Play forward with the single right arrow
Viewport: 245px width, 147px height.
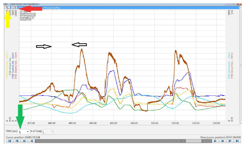[x=215, y=141]
